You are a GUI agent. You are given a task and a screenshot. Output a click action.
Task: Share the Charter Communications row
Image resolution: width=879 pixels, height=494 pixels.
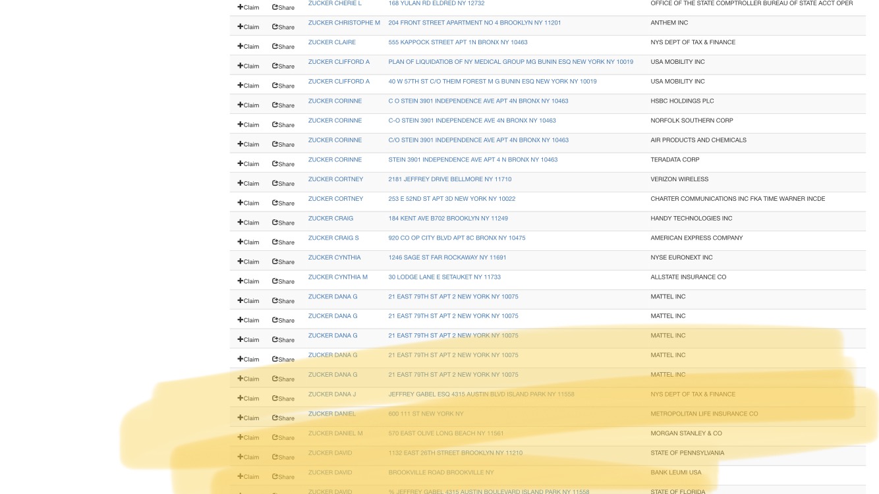283,203
